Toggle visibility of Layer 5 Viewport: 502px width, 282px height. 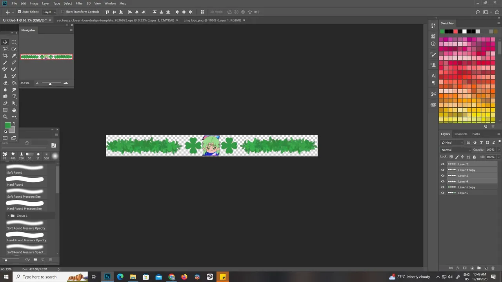443,175
